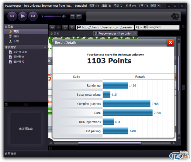Click the previous track button
The image size is (191, 162).
point(12,16)
